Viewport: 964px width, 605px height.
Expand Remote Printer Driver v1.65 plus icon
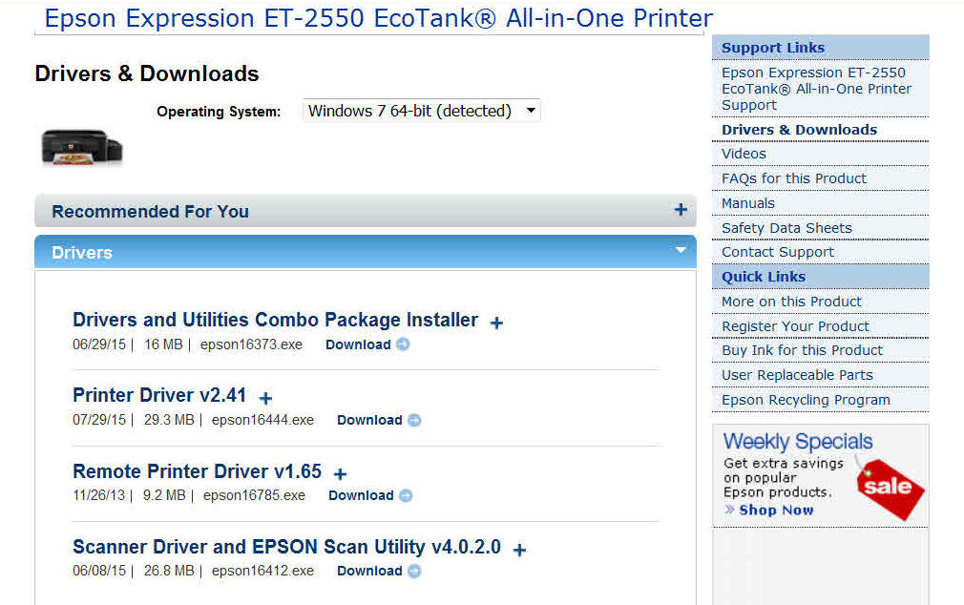pos(340,473)
